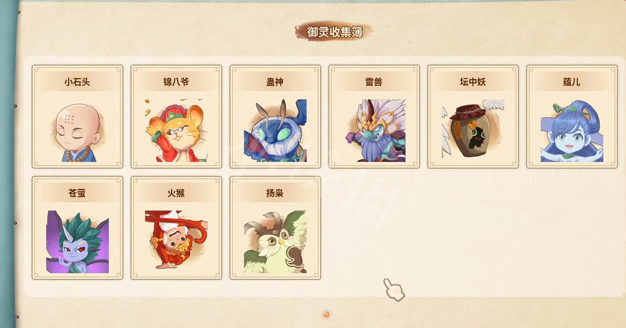Click the 扬枭 card title text
Viewport: 626px width, 328px height.
[275, 193]
